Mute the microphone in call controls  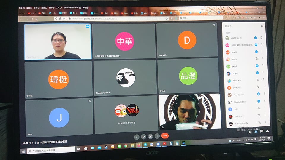[137, 137]
